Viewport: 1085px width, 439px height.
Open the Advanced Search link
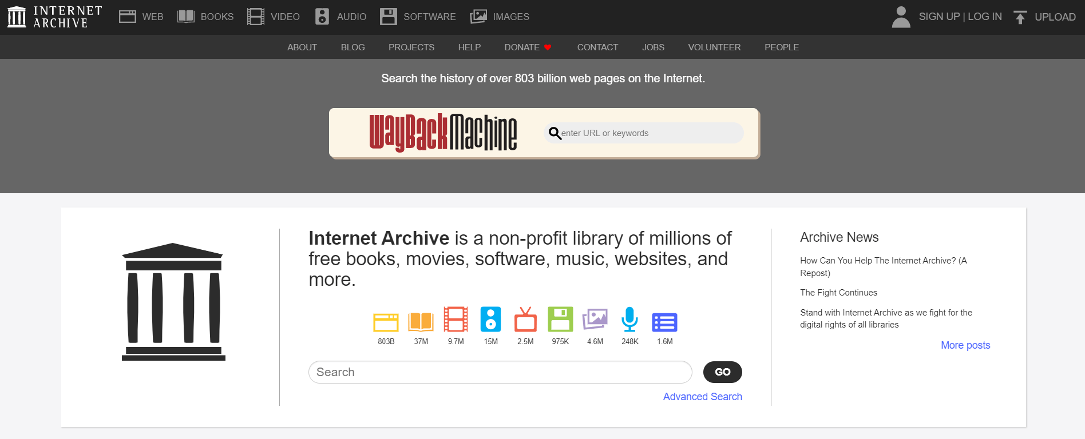coord(702,397)
